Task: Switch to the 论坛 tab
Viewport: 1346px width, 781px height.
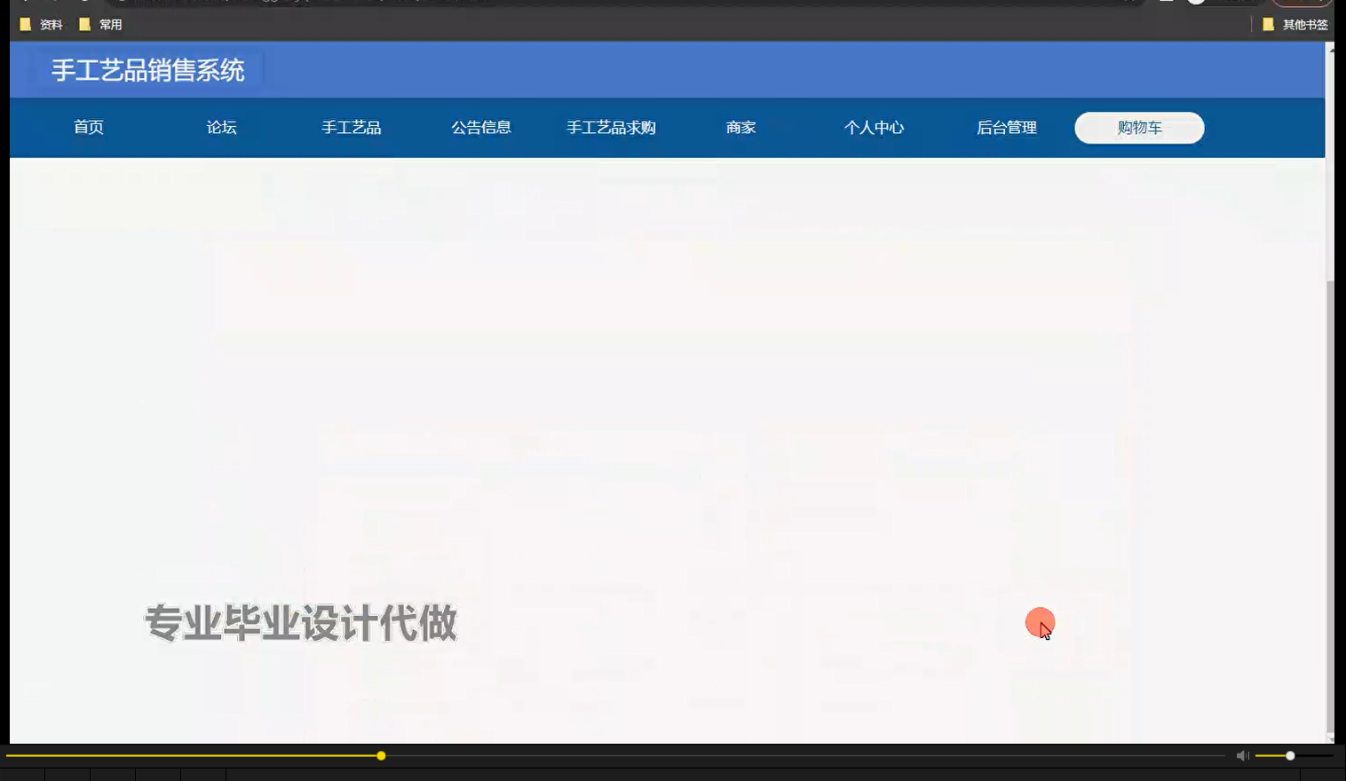Action: [220, 127]
